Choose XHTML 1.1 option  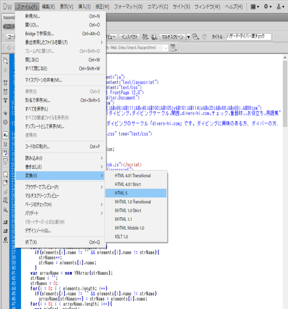pos(136,219)
